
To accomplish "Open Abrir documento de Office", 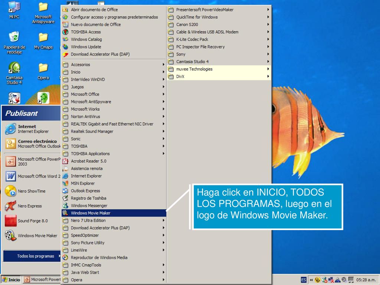I will pos(114,10).
